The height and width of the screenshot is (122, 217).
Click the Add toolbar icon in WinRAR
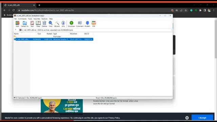click(x=17, y=24)
